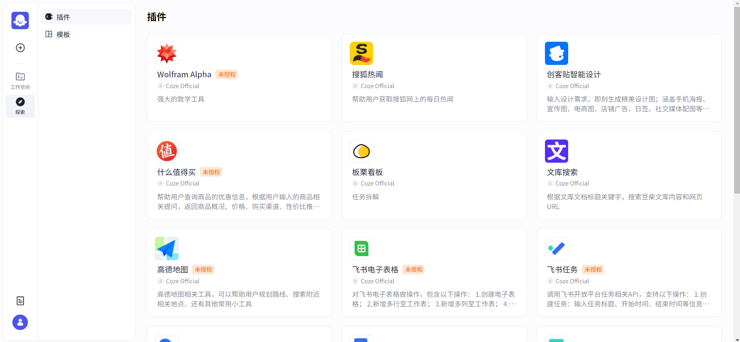Click the 什么值得买 plugin icon
The image size is (740, 342).
[167, 151]
